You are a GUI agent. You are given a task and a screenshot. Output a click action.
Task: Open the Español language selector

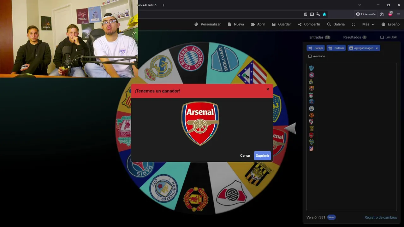[391, 24]
